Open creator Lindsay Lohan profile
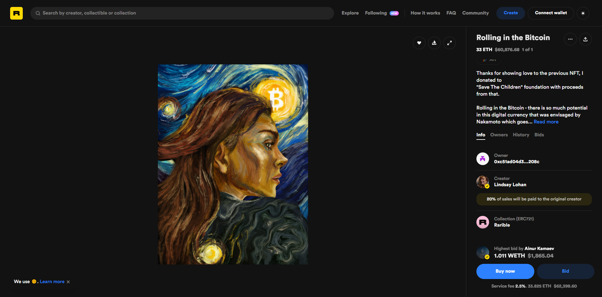Viewport: 602px width, 297px height. 510,185
